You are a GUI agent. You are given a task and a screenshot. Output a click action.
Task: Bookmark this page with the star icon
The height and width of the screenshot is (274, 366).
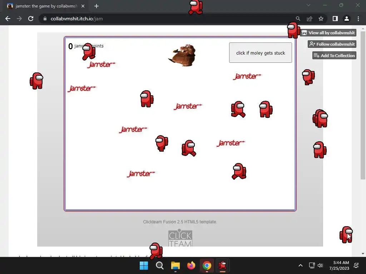321,19
